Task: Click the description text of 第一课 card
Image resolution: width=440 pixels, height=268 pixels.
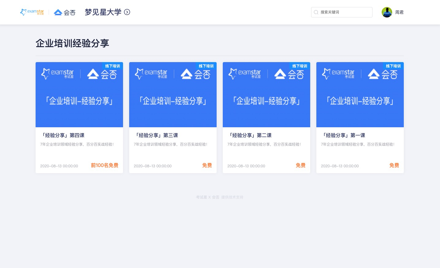Action: click(x=358, y=144)
